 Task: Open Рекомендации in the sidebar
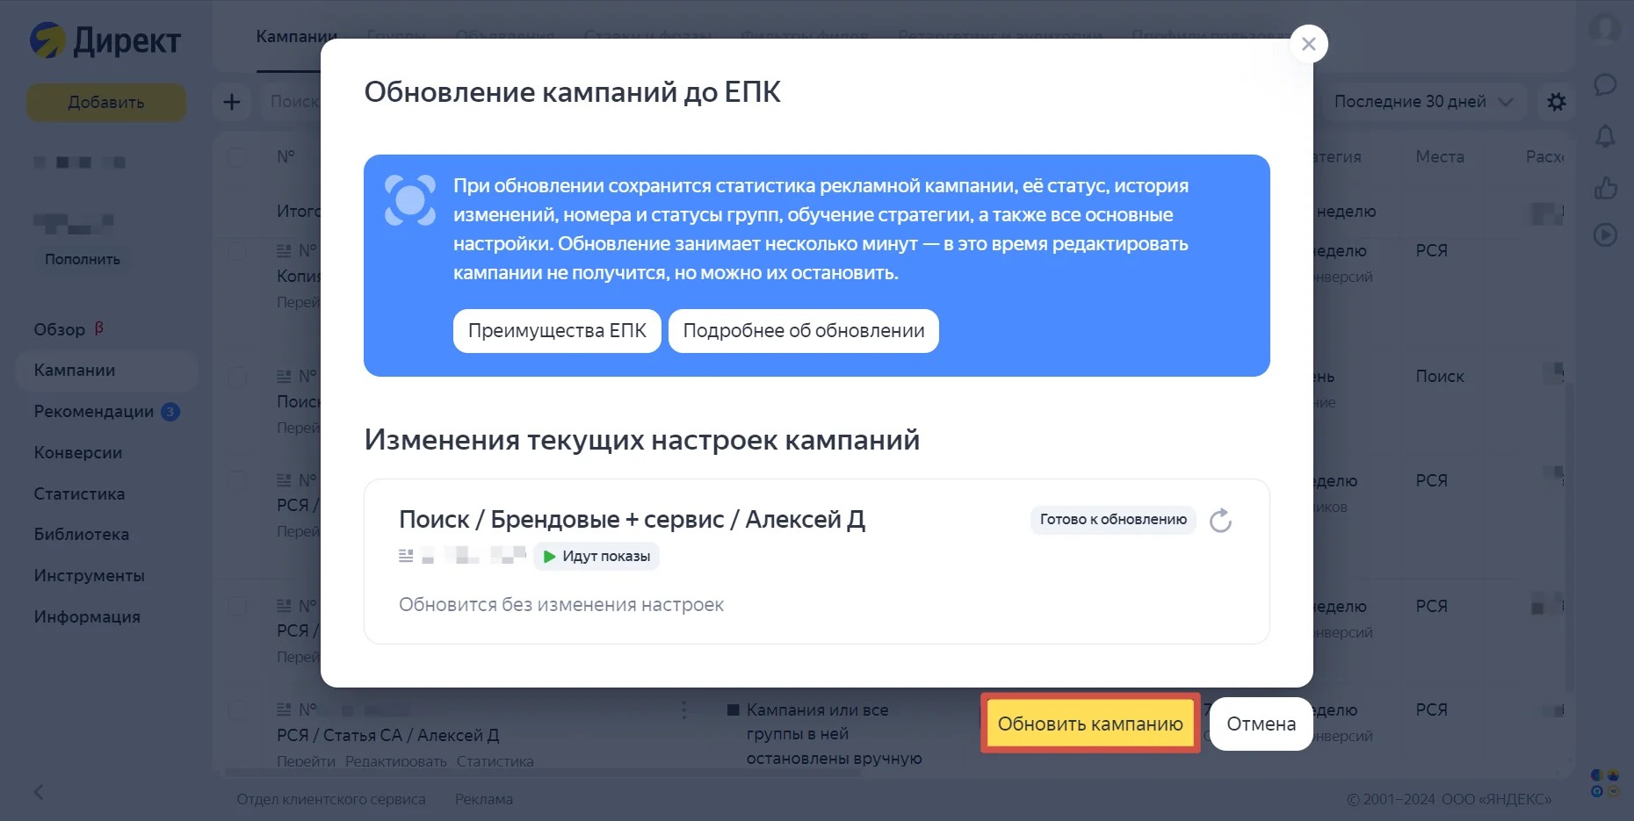pyautogui.click(x=94, y=412)
